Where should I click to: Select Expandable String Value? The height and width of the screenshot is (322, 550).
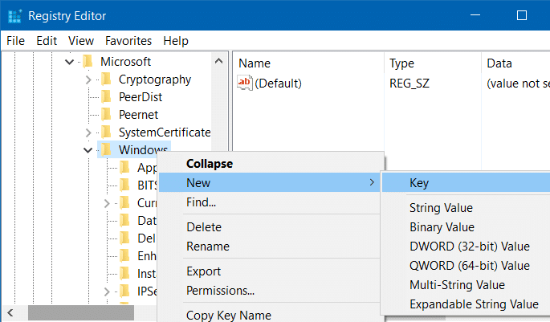[x=466, y=304]
